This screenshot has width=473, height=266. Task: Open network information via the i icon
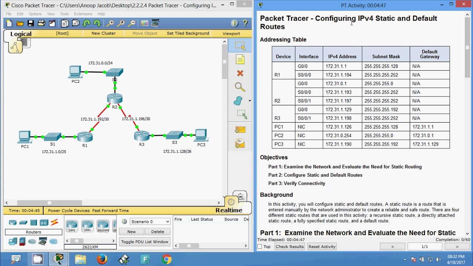(x=234, y=23)
